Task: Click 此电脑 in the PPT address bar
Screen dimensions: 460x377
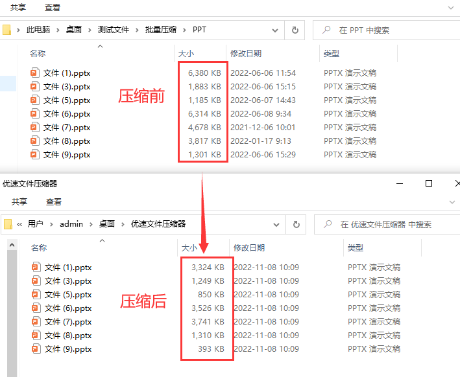Action: [x=38, y=30]
